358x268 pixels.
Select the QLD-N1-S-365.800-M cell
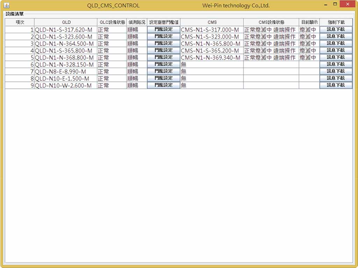click(x=66, y=50)
